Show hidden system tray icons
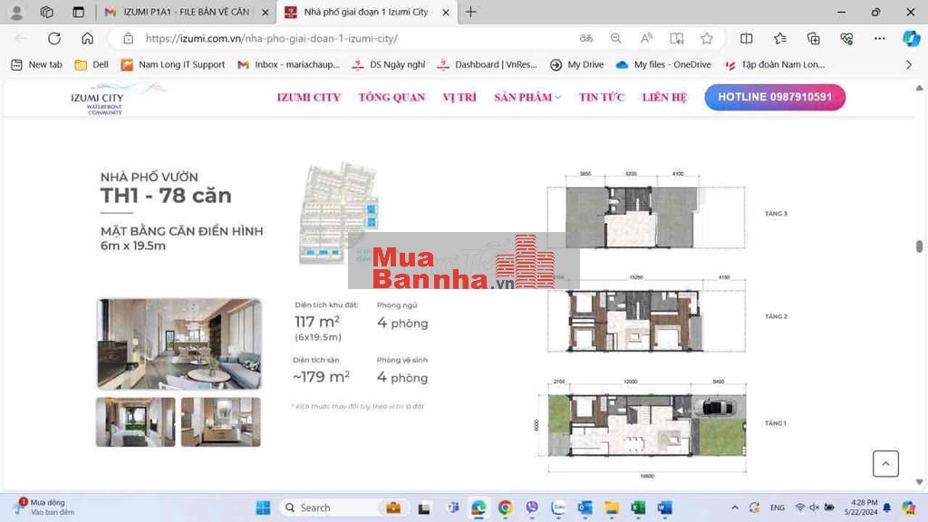The image size is (928, 522). click(x=735, y=507)
